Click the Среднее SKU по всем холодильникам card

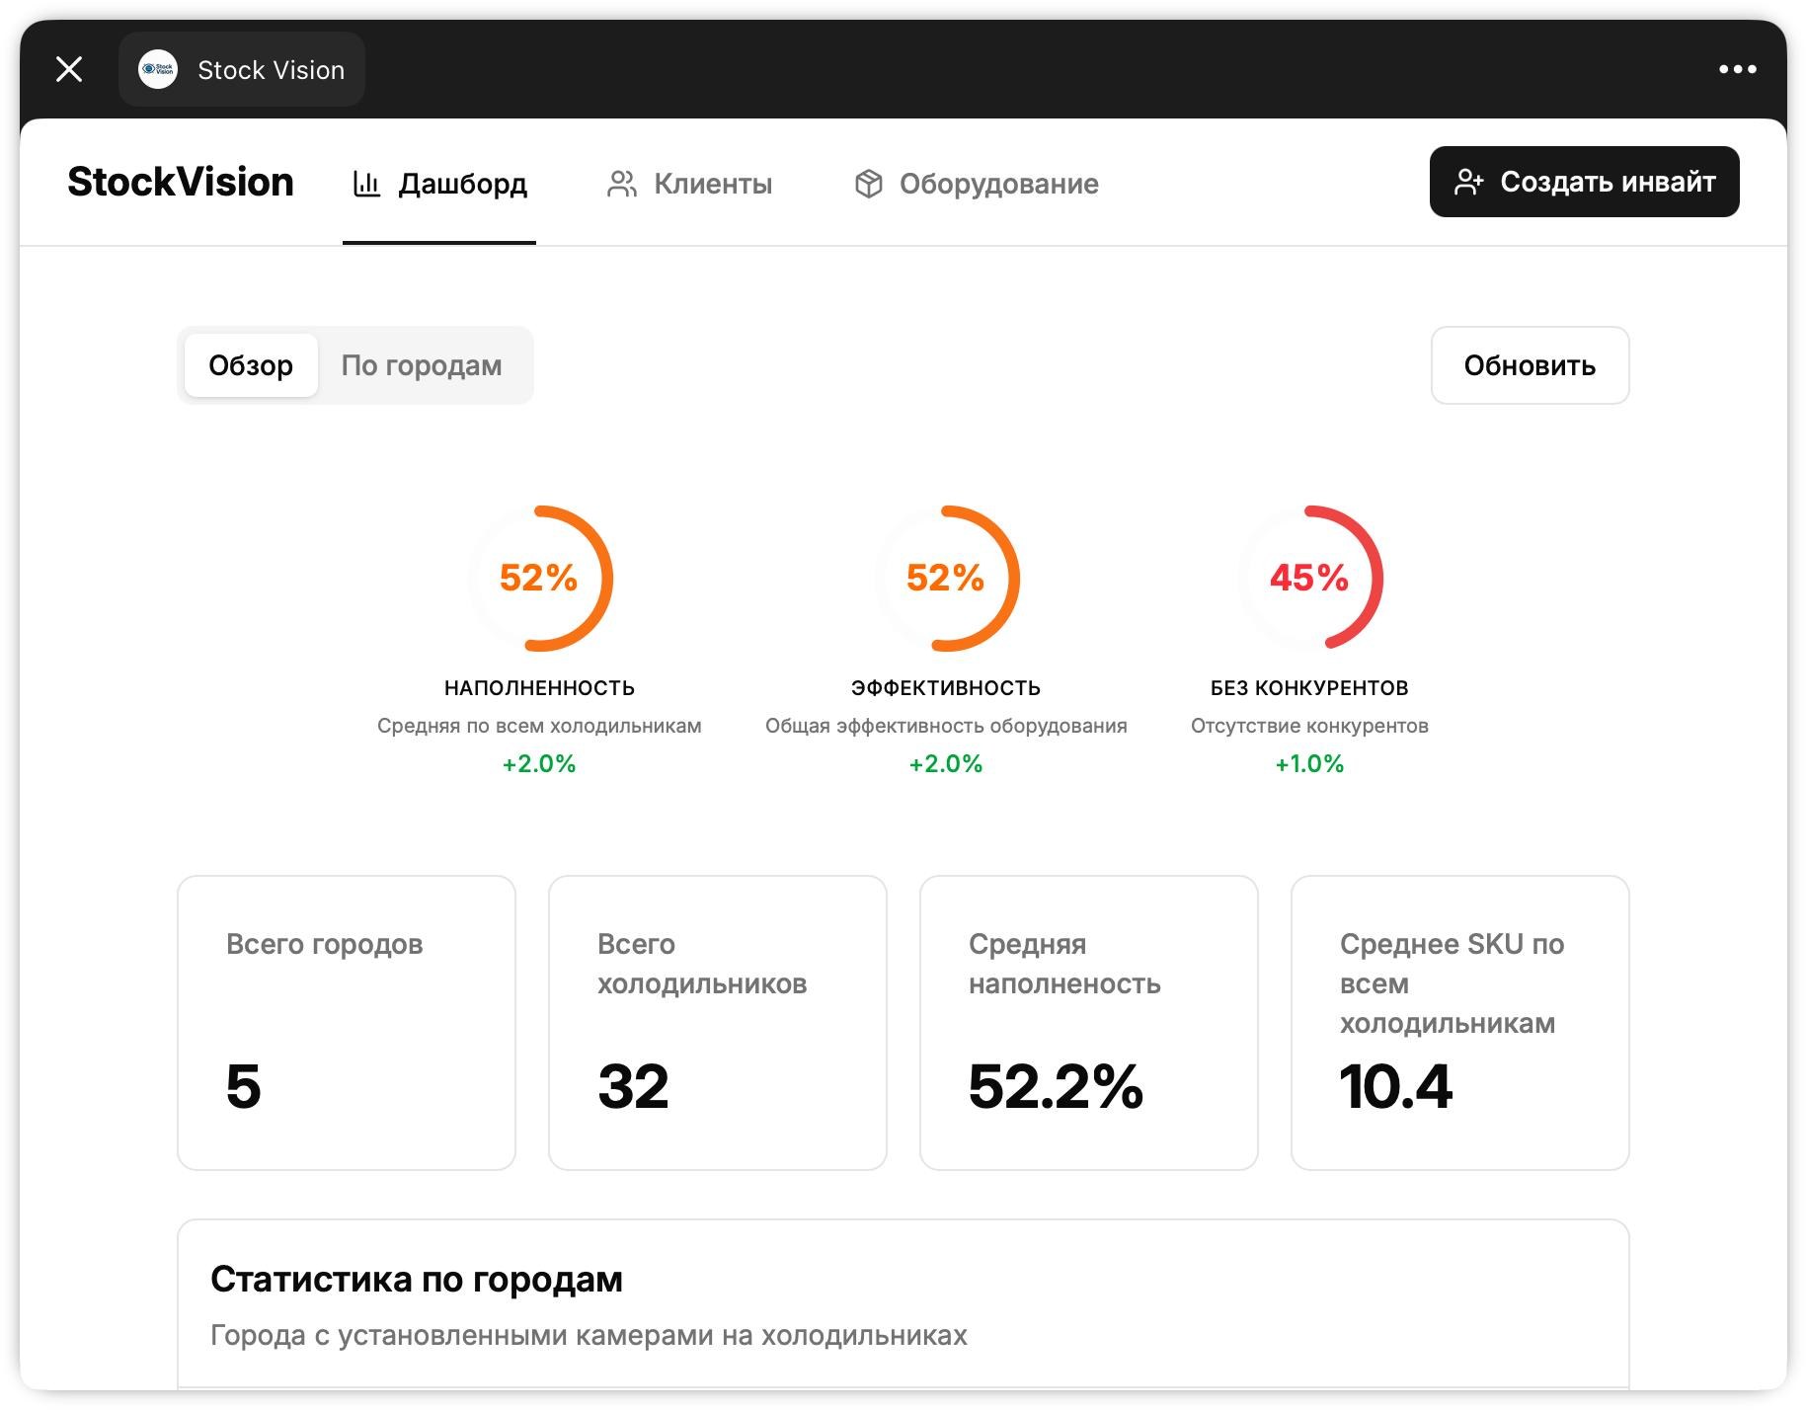1460,1023
